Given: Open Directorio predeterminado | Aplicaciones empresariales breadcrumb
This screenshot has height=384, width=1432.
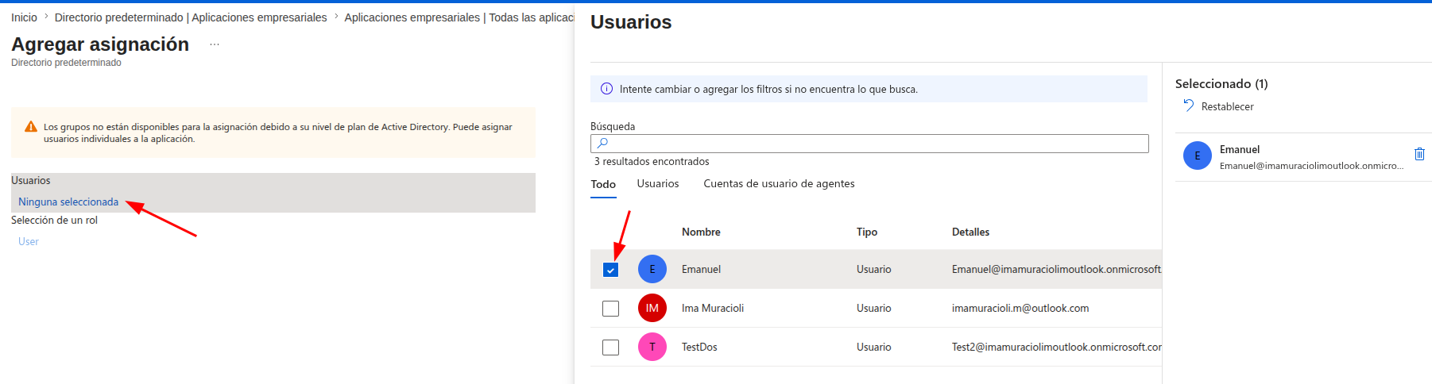Looking at the screenshot, I should [x=191, y=17].
